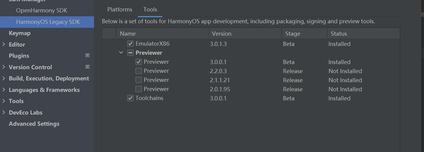Viewport: 424px width, 152px height.
Task: Select the Tools tab
Action: click(x=150, y=10)
